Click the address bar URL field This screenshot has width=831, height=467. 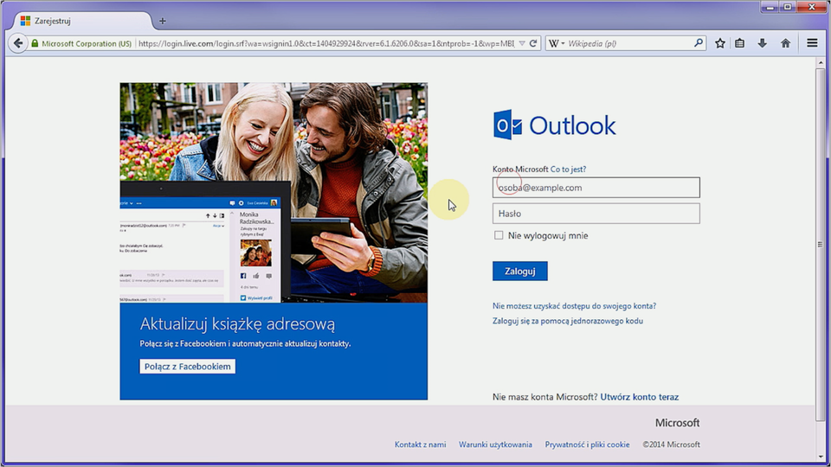(x=326, y=43)
